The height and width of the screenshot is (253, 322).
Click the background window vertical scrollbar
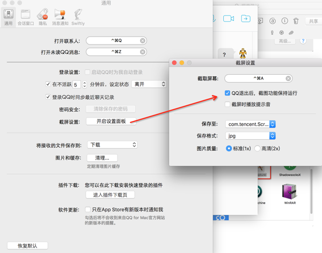pos(311,191)
